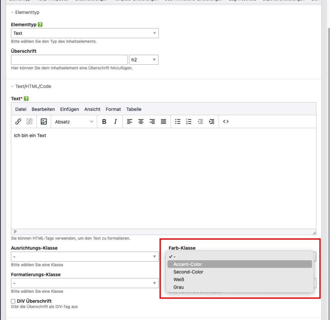Open the Elementtyp dropdown showing Text

click(x=85, y=33)
